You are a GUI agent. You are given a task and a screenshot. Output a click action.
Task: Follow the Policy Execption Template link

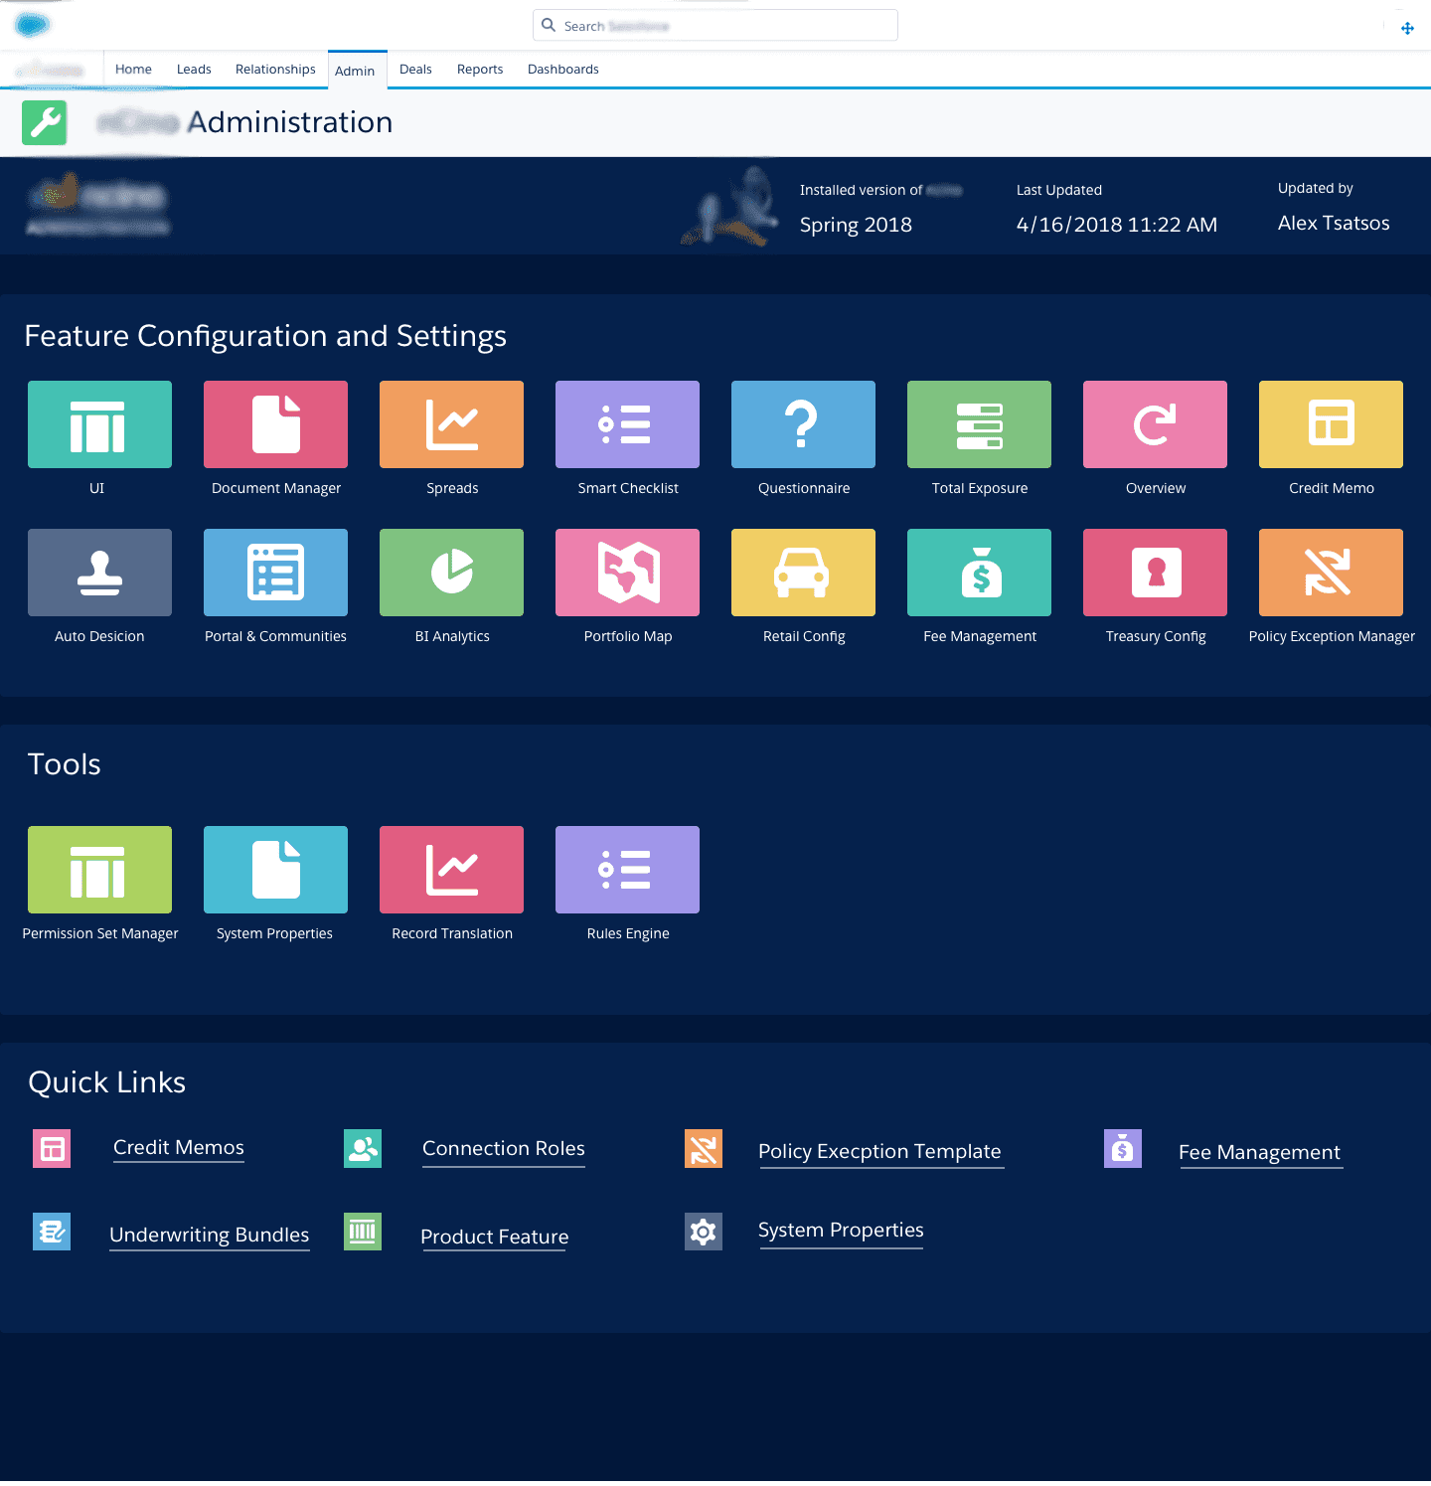click(879, 1151)
